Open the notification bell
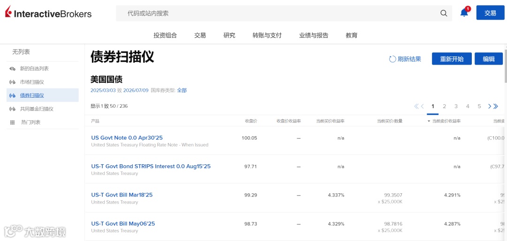This screenshot has height=241, width=507. [x=464, y=13]
